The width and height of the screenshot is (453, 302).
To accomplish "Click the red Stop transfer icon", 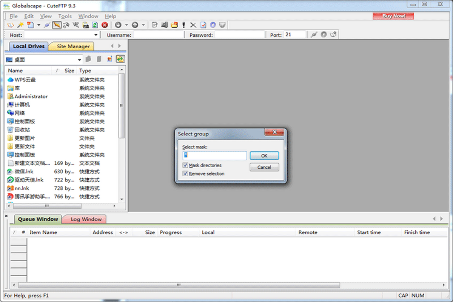I will (105, 25).
